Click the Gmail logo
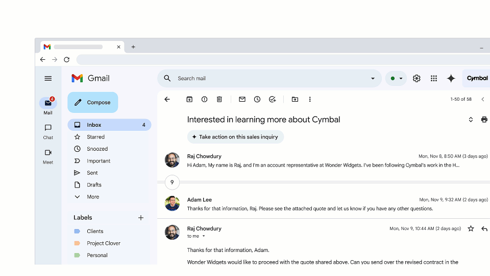Viewport: 490px width, 276px height. [91, 78]
